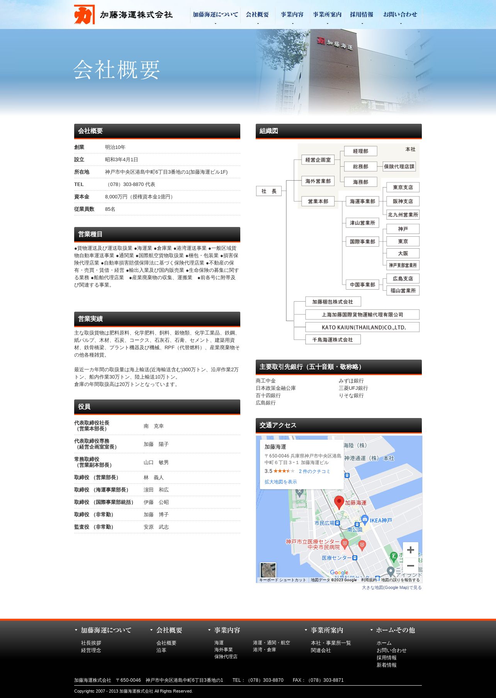Click the 経営企画室 box in org chart

tap(318, 160)
